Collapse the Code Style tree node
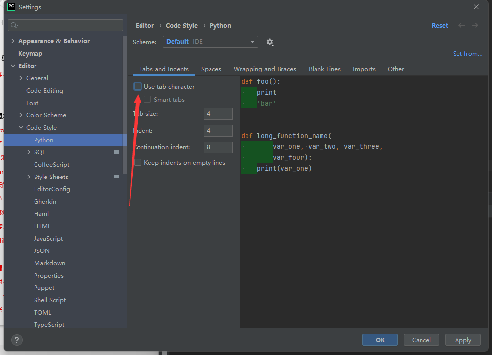The width and height of the screenshot is (492, 355). [21, 128]
